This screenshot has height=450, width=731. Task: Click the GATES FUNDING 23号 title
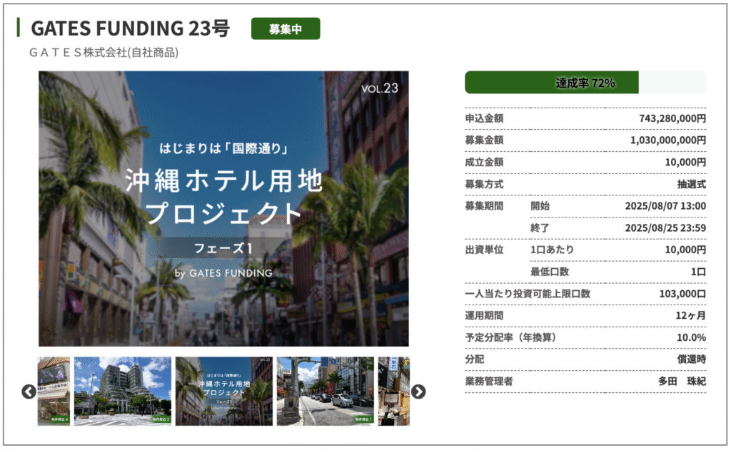(x=131, y=29)
